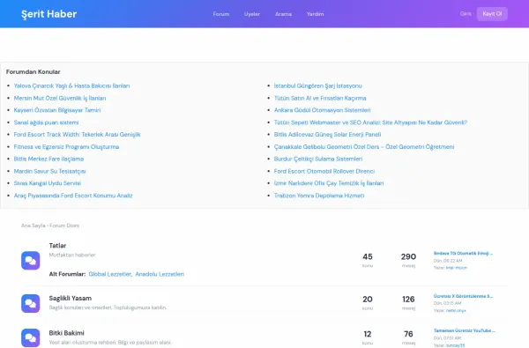Screen dimensions: 529x348
Task: Click Ana Sayfa in the breadcrumb
Action: coord(34,226)
